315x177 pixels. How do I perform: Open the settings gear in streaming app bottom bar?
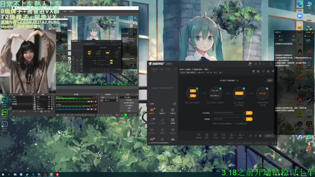coord(260,136)
